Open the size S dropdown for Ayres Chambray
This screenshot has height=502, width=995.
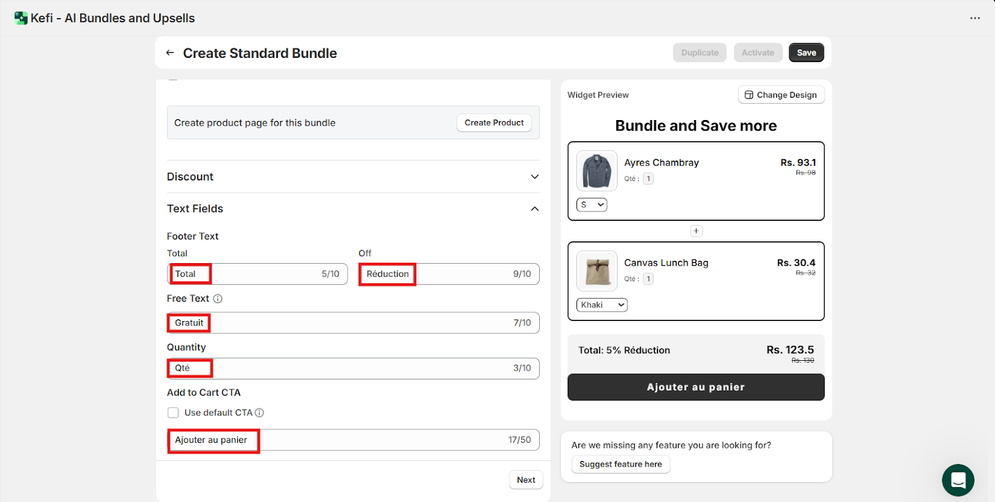(591, 205)
